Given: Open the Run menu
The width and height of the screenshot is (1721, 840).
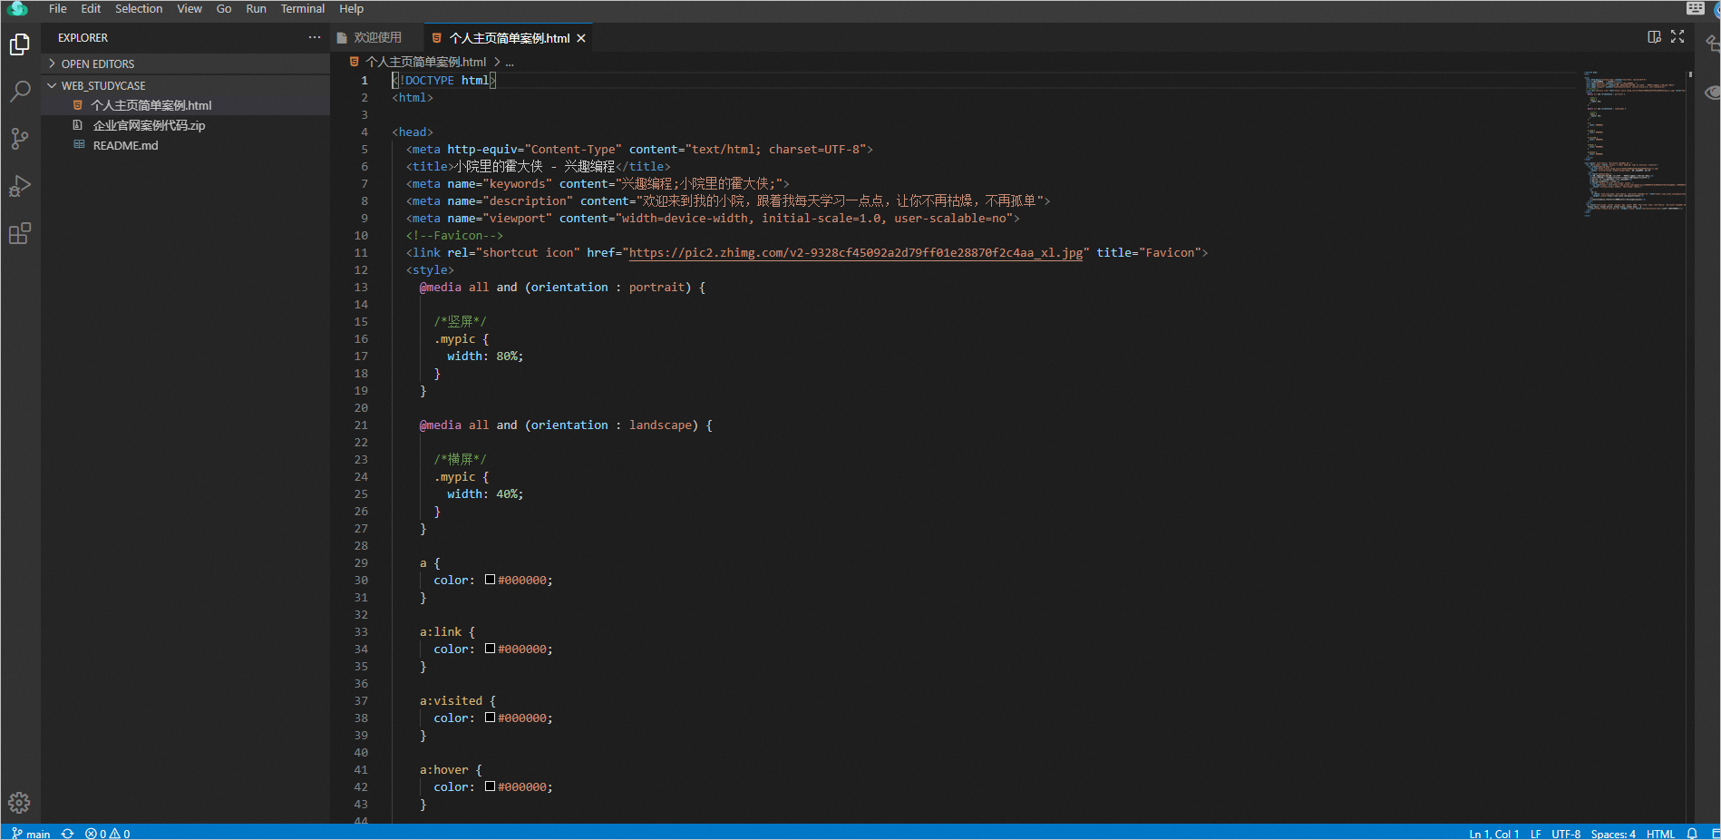Looking at the screenshot, I should pos(256,9).
